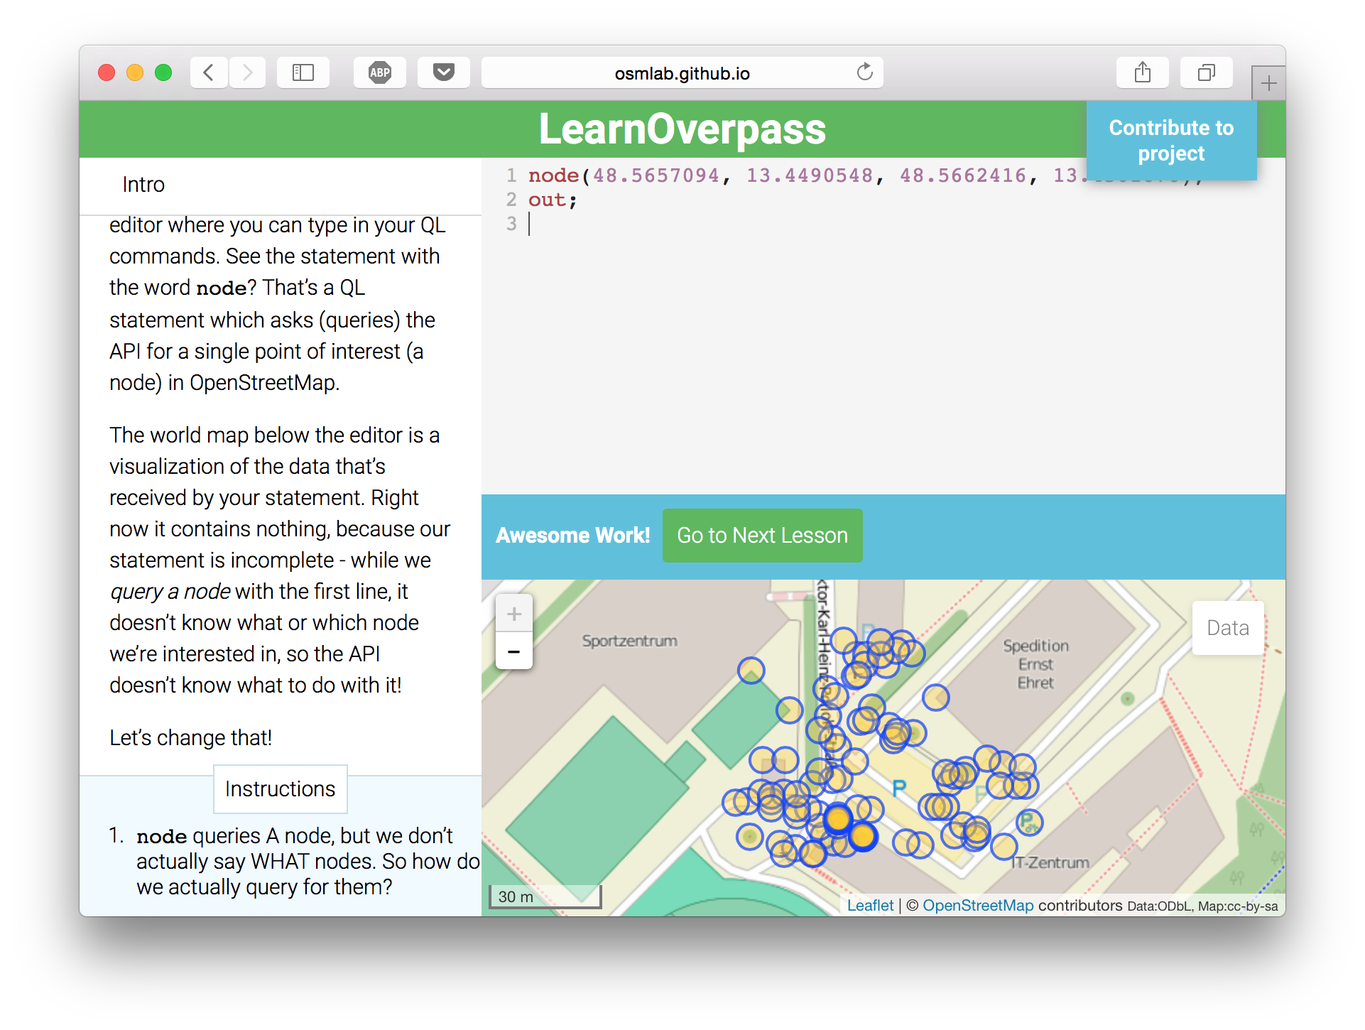
Task: Zoom out on the map
Action: click(x=514, y=651)
